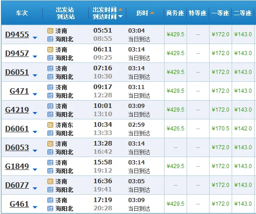Click the 特等座 column header
Viewport: 256px width, 214px height.
pyautogui.click(x=198, y=13)
